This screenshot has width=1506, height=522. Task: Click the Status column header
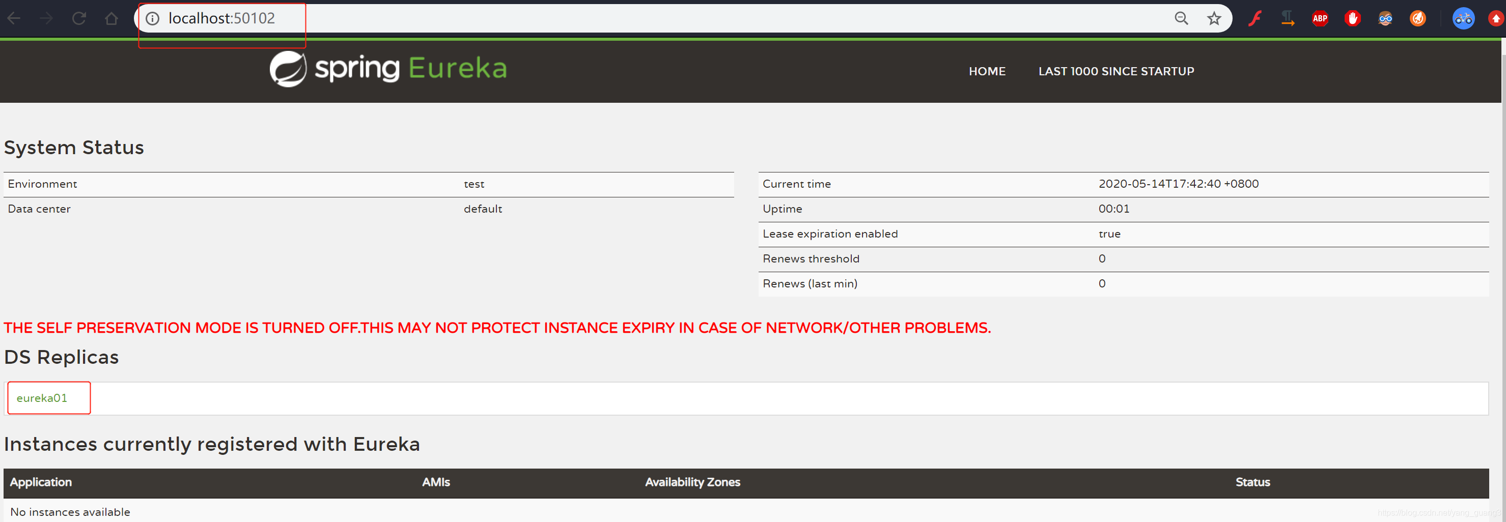pos(1252,482)
